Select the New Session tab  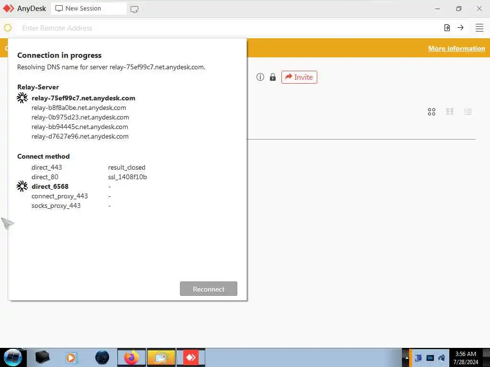pyautogui.click(x=89, y=9)
